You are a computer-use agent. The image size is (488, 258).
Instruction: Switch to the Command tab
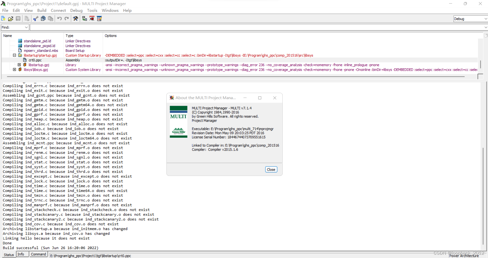[38, 254]
